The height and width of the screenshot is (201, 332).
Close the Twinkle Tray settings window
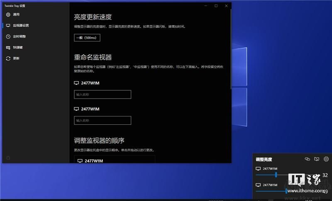(226, 6)
